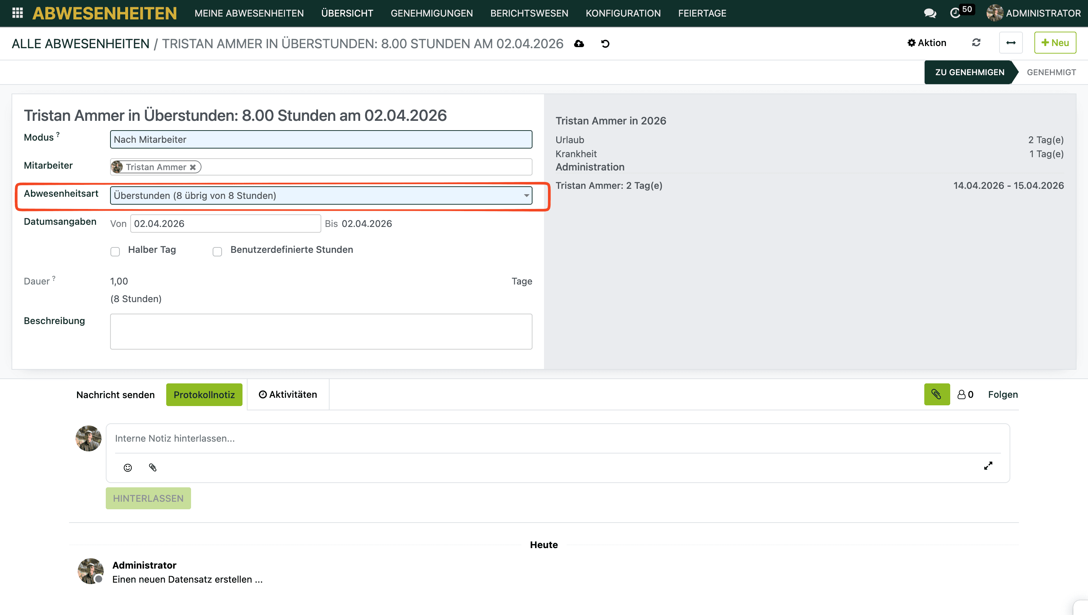Viewport: 1088px width, 615px height.
Task: Open the apps grid menu icon
Action: (17, 13)
